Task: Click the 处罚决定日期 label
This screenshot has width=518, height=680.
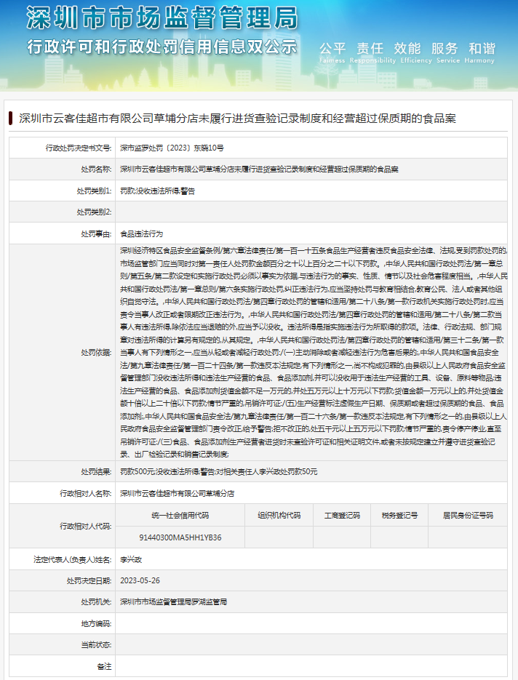Action: pos(89,580)
